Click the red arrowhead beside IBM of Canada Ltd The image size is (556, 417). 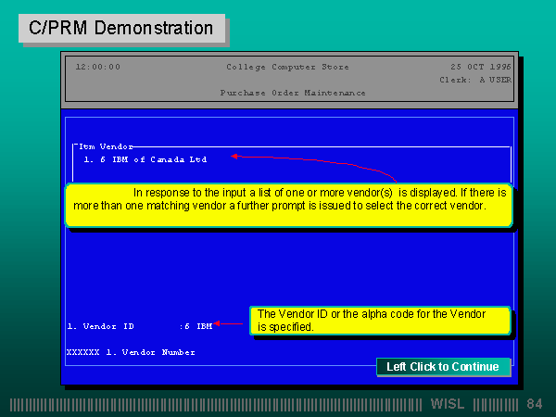235,157
